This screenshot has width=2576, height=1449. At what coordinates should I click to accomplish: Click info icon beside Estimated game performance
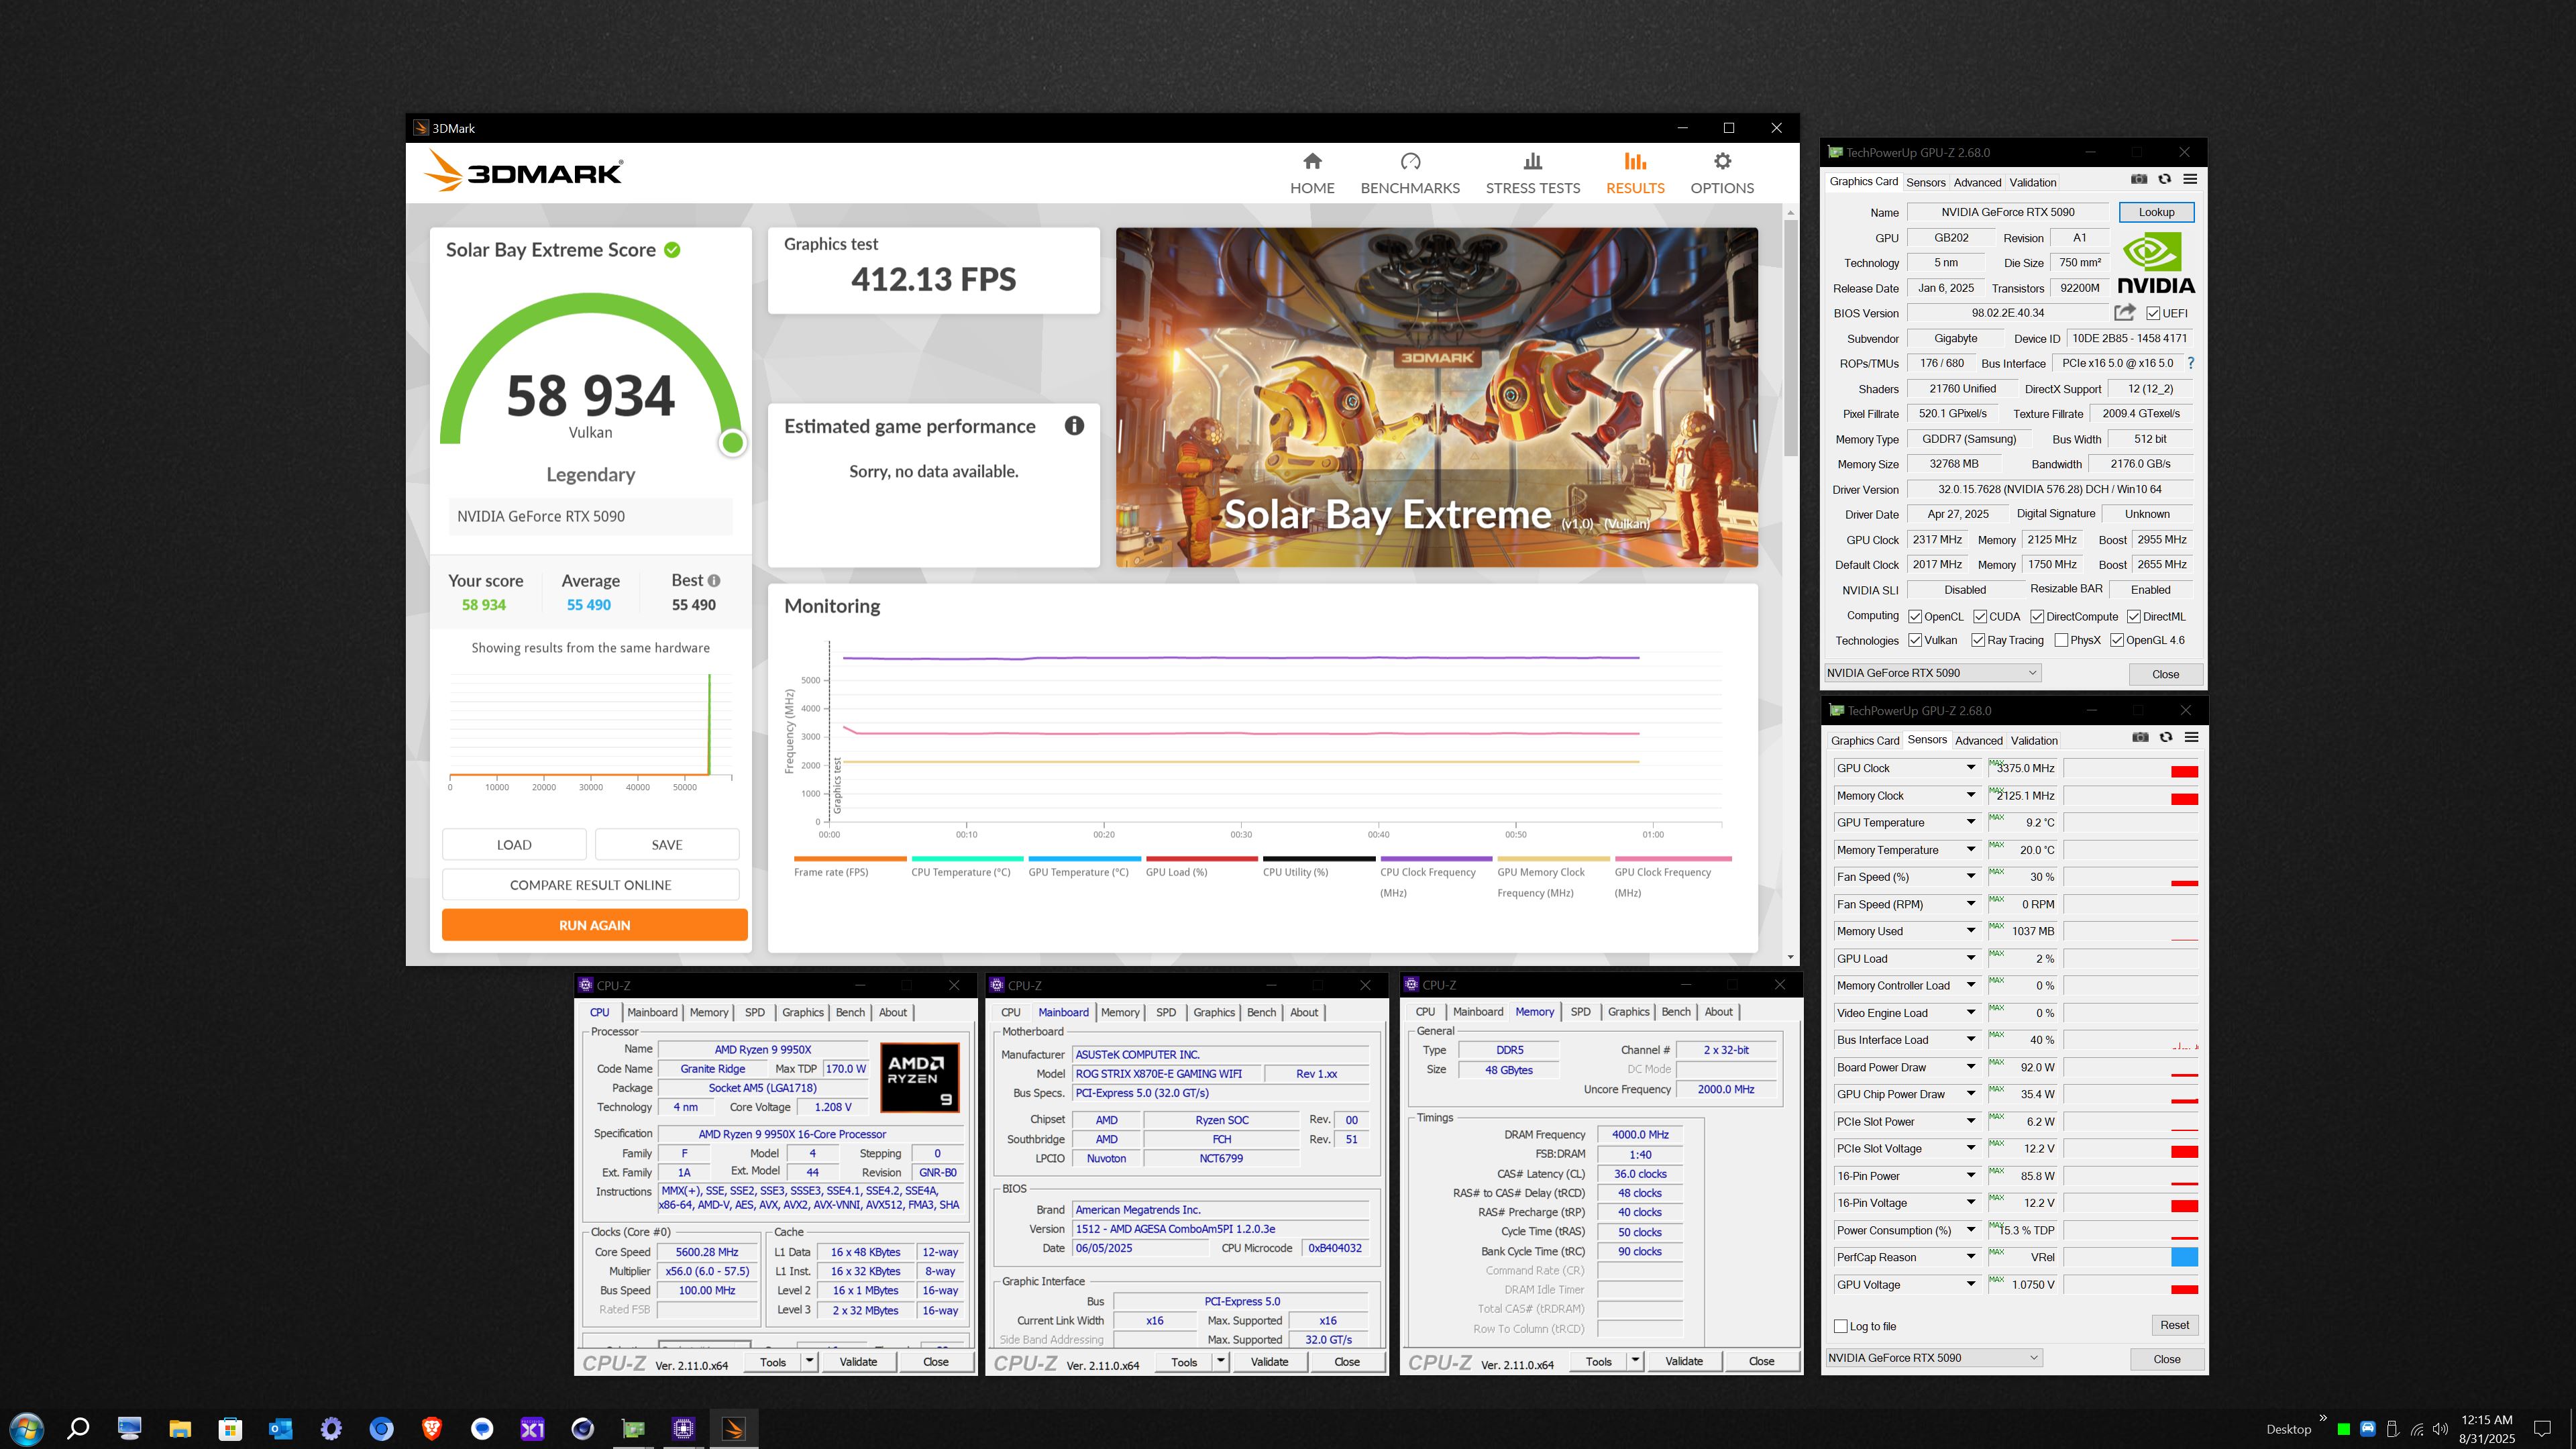pos(1074,426)
